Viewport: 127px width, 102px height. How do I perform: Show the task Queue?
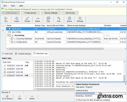69,19
